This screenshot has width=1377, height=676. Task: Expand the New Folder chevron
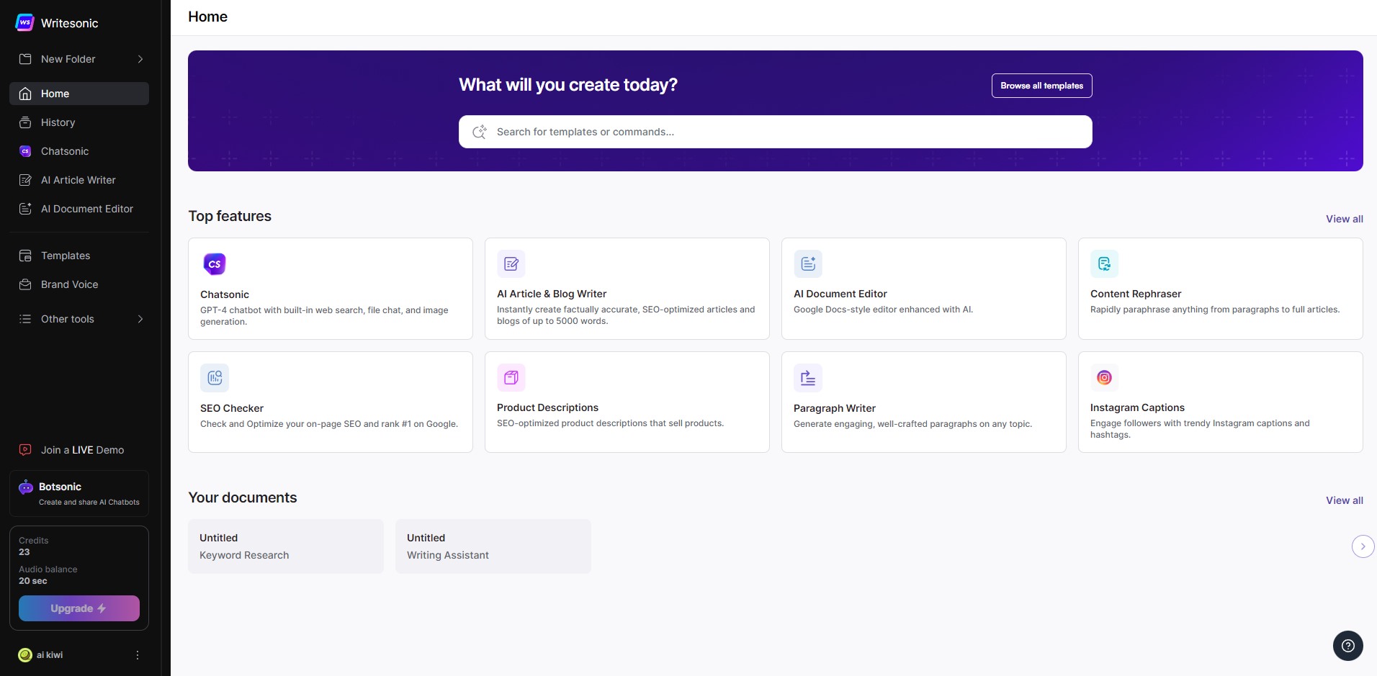tap(140, 59)
